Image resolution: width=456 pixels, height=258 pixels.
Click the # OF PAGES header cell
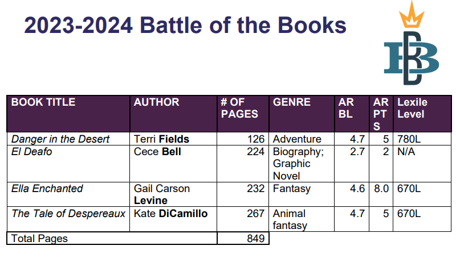point(243,114)
